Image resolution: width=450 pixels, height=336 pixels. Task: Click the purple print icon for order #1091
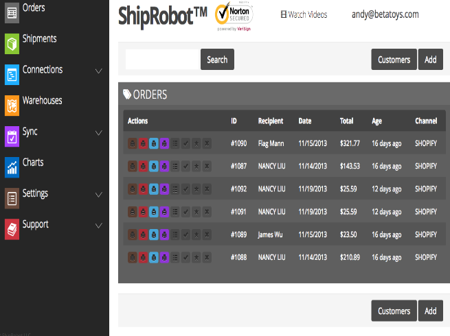pyautogui.click(x=164, y=211)
